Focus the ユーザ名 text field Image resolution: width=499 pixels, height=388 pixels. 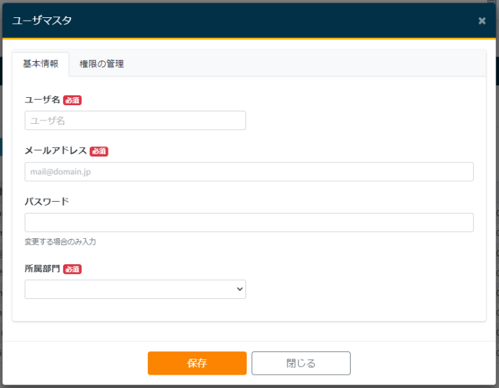point(135,120)
